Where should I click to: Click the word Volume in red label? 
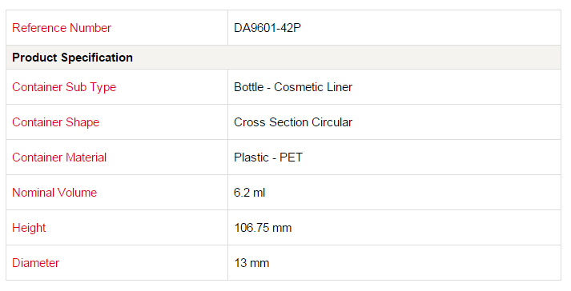(77, 193)
